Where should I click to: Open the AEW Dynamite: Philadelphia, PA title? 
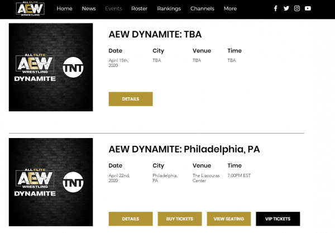click(184, 149)
